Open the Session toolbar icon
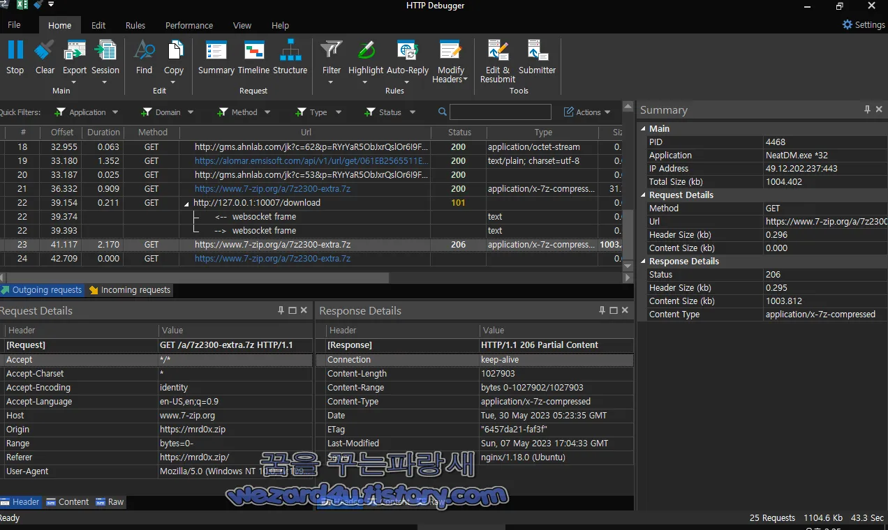This screenshot has width=888, height=530. pyautogui.click(x=105, y=50)
